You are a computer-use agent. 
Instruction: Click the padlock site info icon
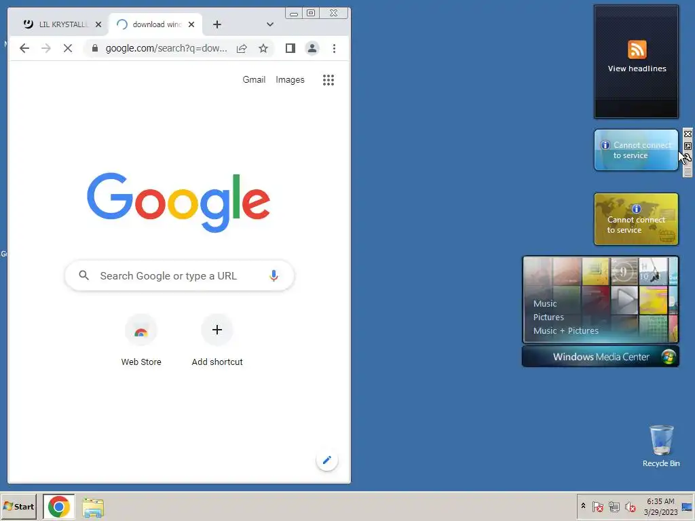95,48
